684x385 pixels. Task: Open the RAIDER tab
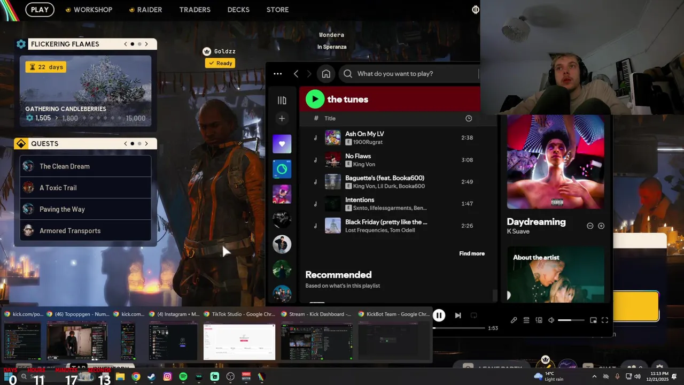pyautogui.click(x=145, y=10)
